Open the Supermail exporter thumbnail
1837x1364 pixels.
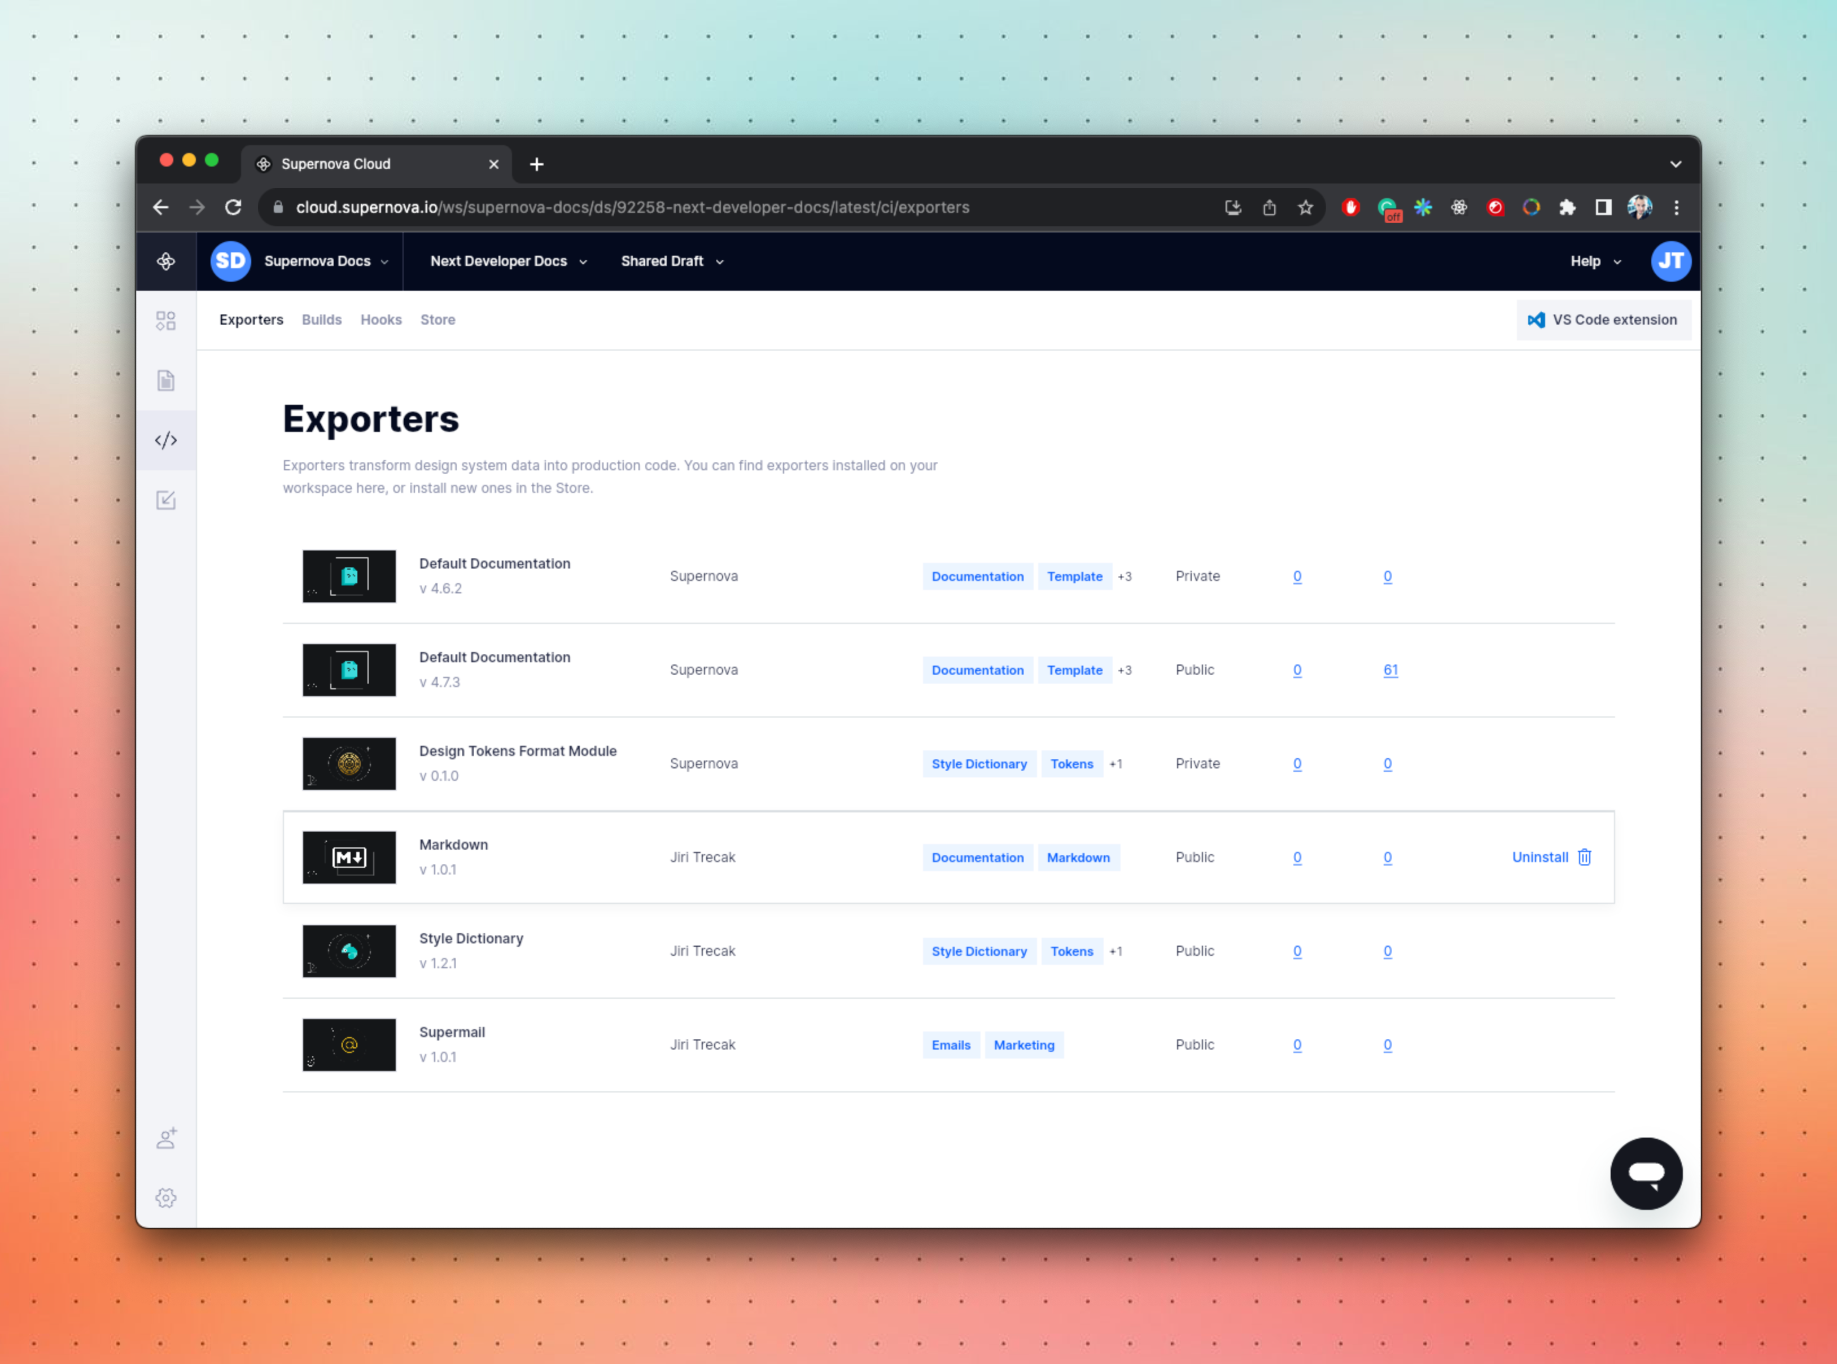(349, 1044)
